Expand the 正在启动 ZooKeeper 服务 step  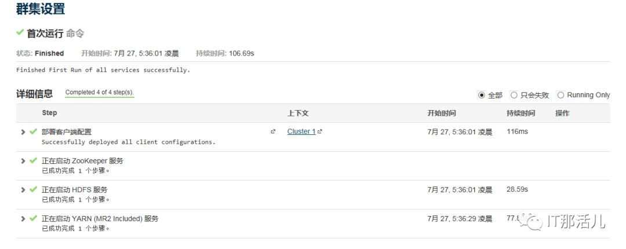[23, 161]
